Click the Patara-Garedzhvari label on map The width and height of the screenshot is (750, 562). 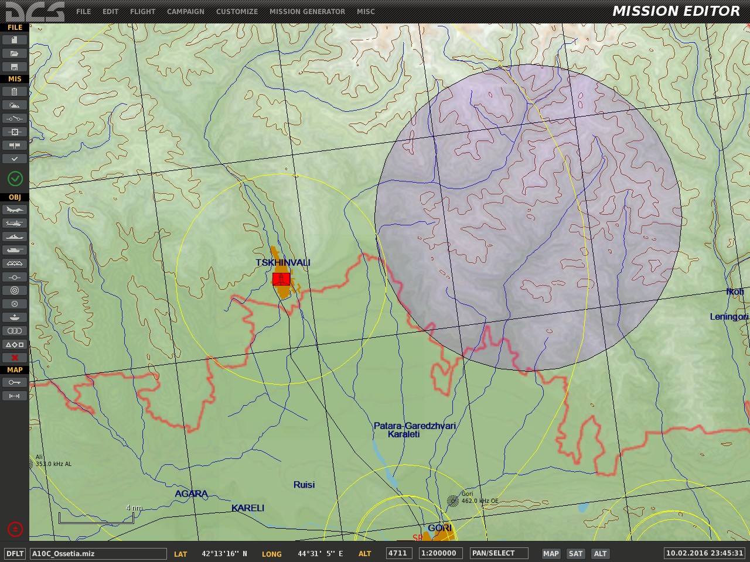coord(415,426)
